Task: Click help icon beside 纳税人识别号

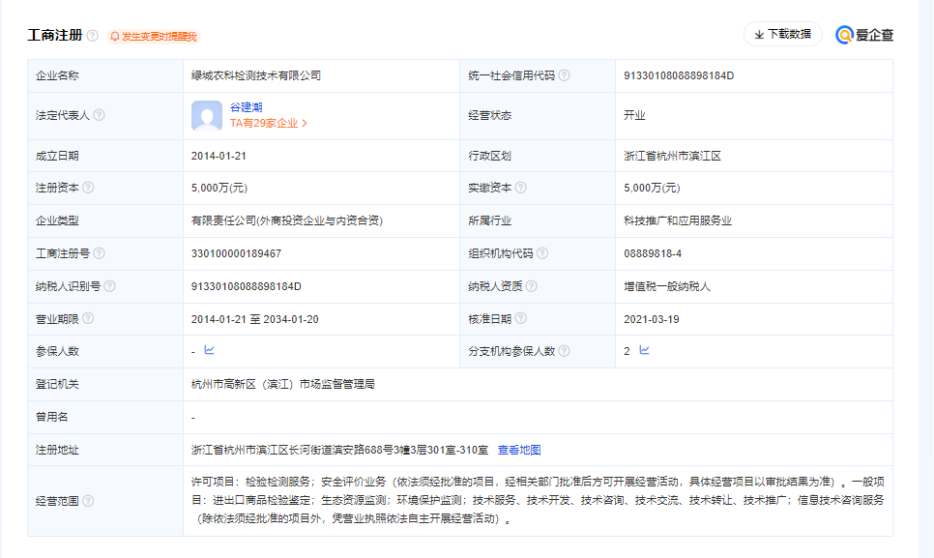Action: pos(109,286)
